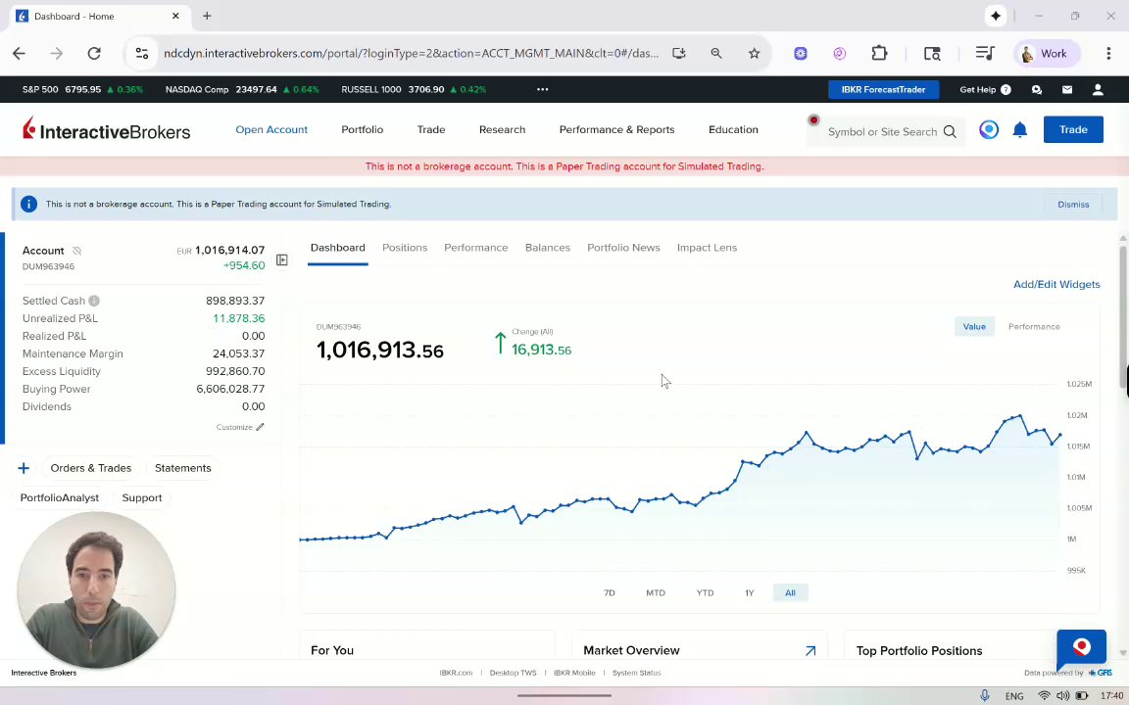Viewport: 1129px width, 705px height.
Task: Switch to the Balances tab
Action: [547, 248]
